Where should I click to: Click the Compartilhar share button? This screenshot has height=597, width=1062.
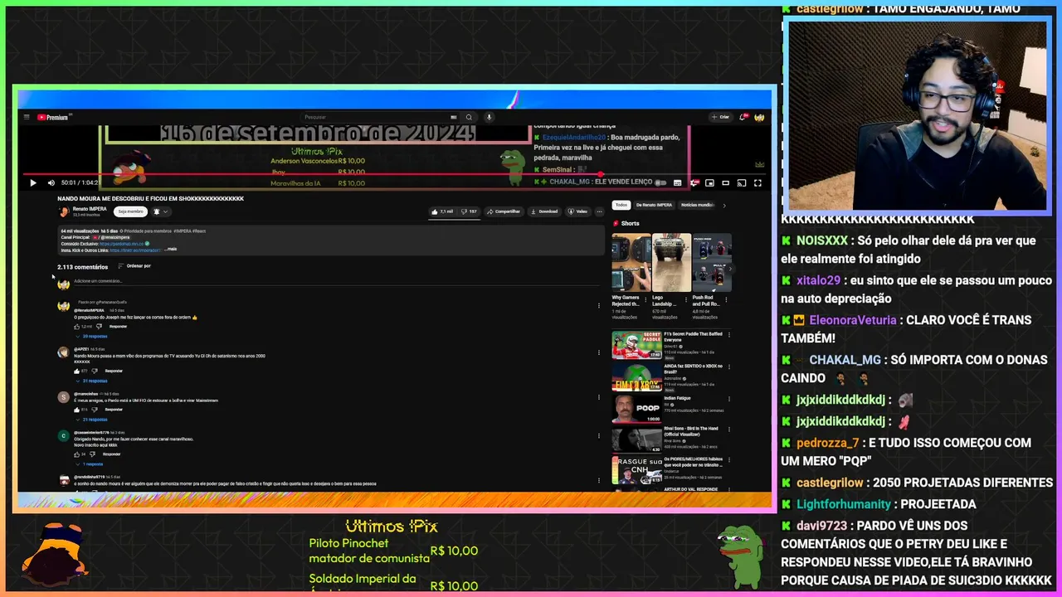504,211
